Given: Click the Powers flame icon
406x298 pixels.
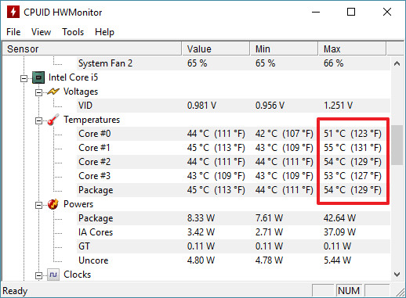Looking at the screenshot, I should [53, 204].
